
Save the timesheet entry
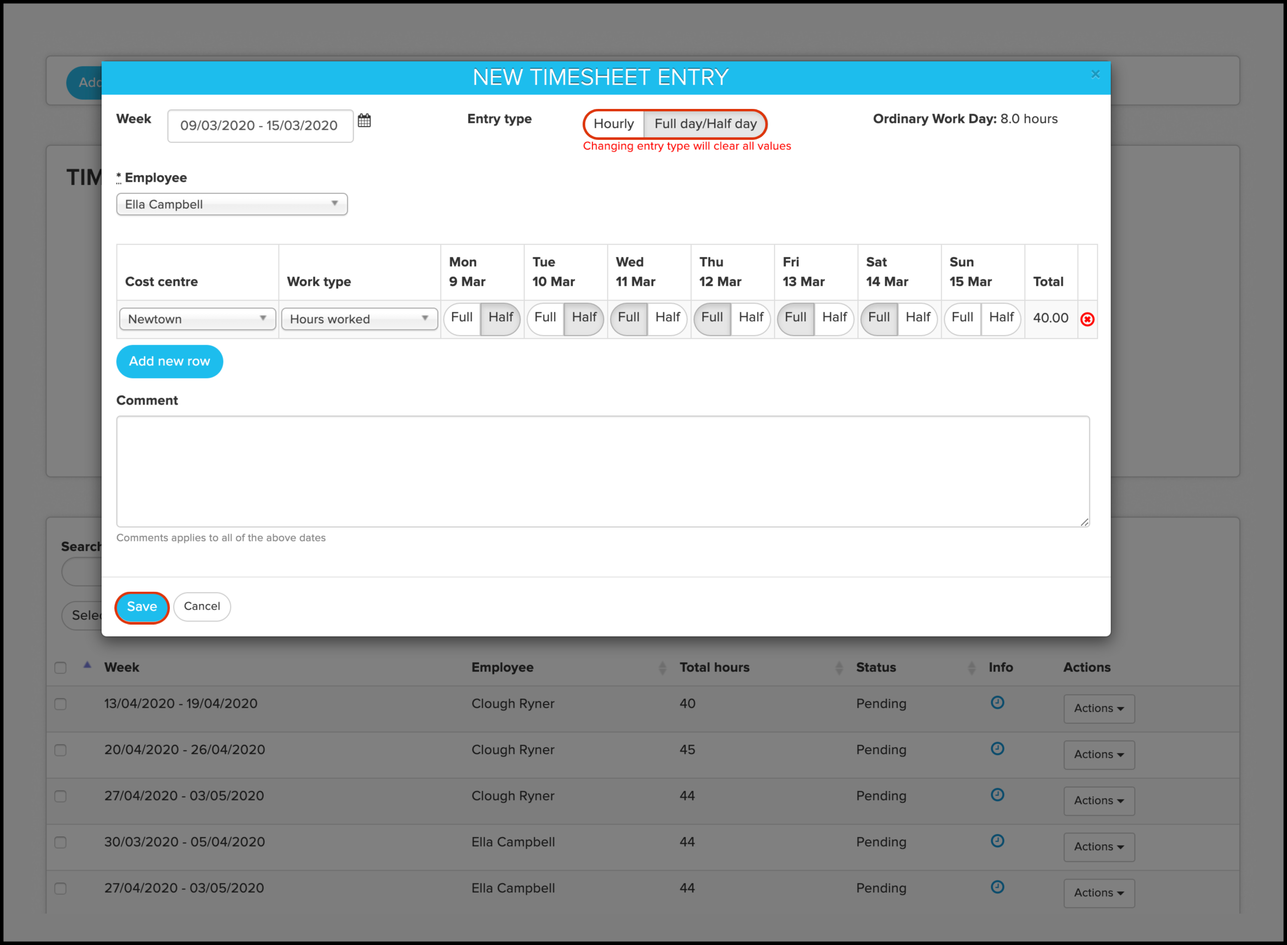(x=141, y=607)
